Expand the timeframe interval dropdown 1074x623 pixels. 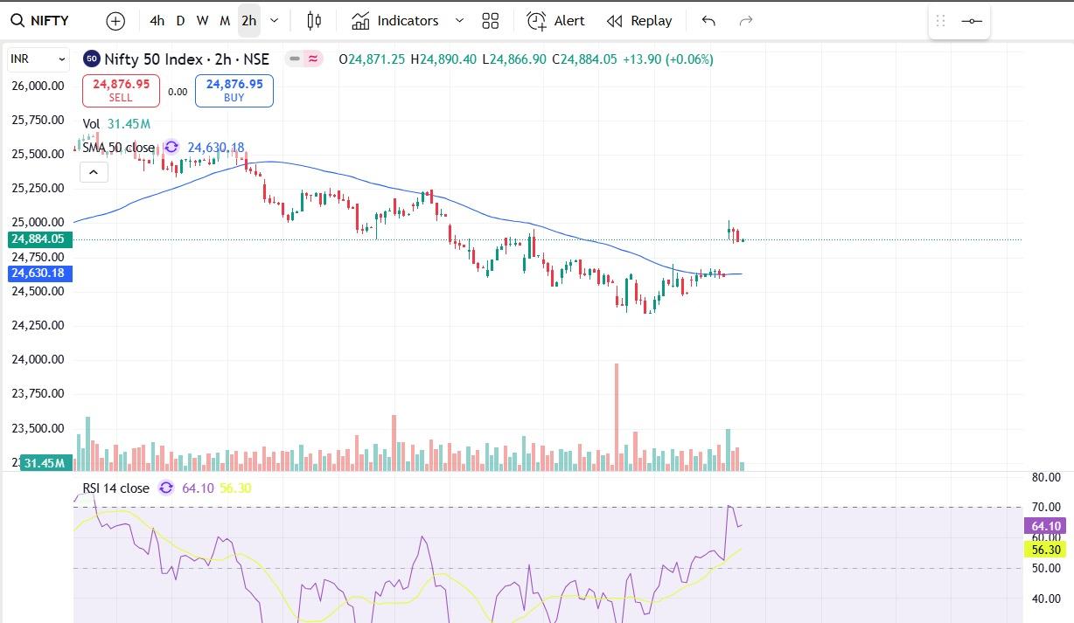point(275,20)
